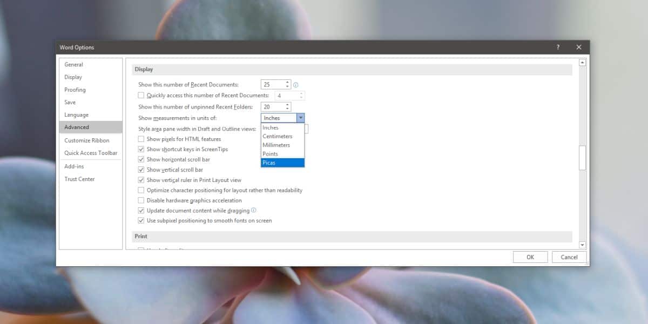Click the unpinned Recent Folders number field
This screenshot has height=324, width=648.
coord(273,106)
